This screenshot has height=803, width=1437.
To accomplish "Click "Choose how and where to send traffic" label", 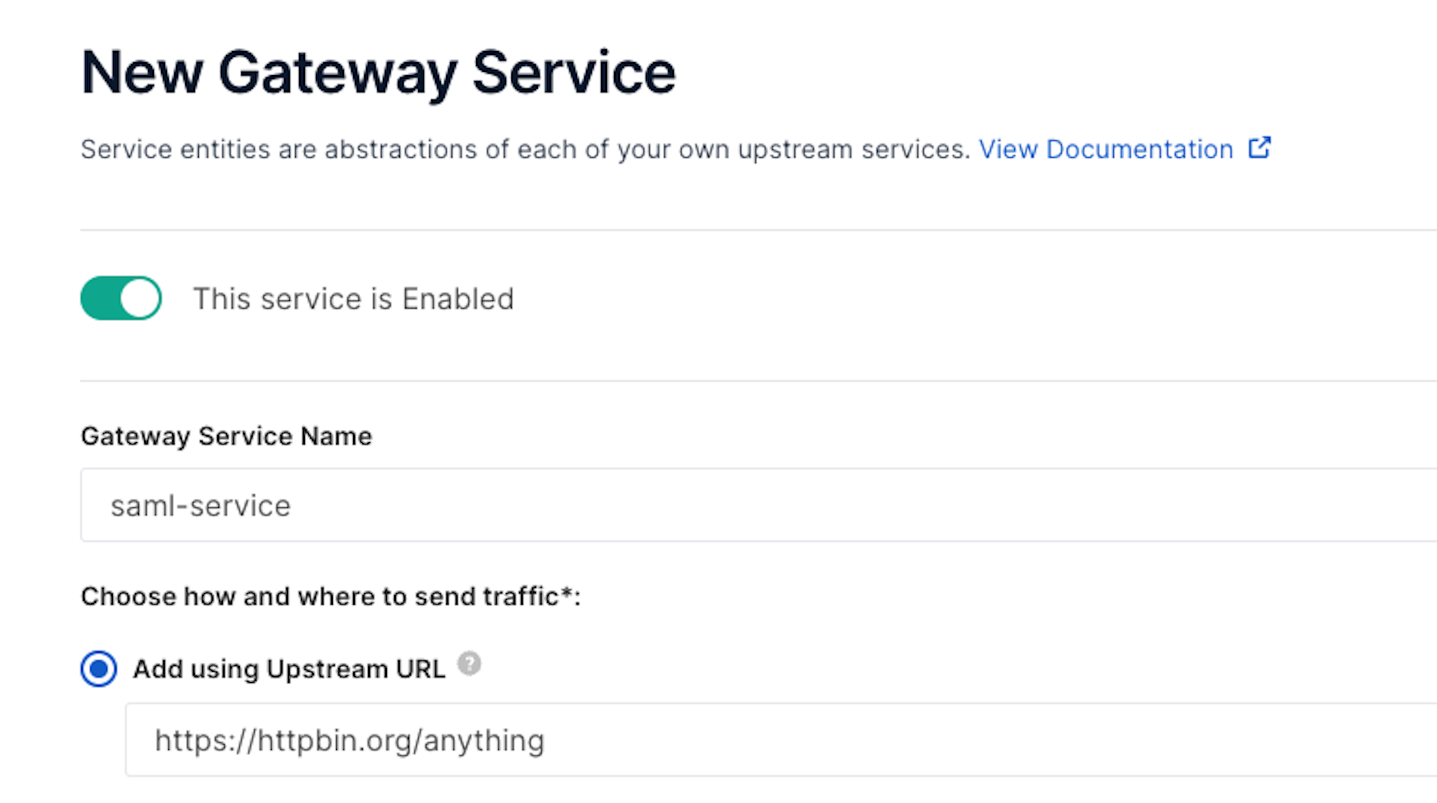I will 320,596.
